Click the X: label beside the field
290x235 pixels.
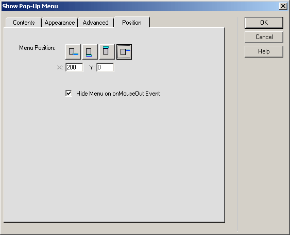click(x=60, y=67)
